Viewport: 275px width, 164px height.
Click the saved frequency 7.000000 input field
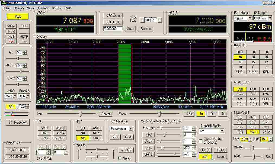113,29
